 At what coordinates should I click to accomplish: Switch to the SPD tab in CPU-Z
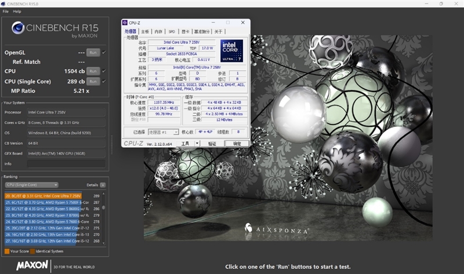pyautogui.click(x=172, y=31)
